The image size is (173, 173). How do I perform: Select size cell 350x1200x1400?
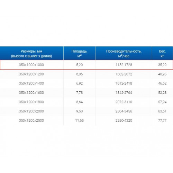[x=31, y=83]
